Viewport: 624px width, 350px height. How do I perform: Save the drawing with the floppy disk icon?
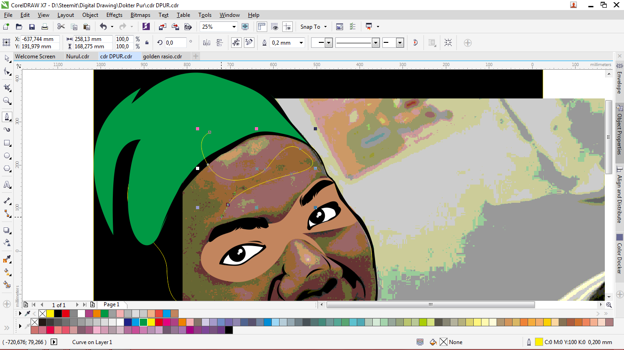point(32,27)
